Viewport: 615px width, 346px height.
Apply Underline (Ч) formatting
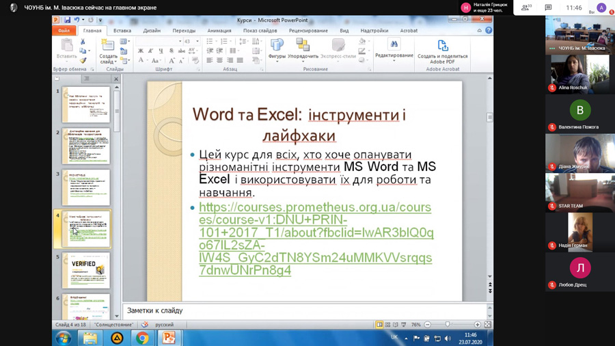[161, 51]
